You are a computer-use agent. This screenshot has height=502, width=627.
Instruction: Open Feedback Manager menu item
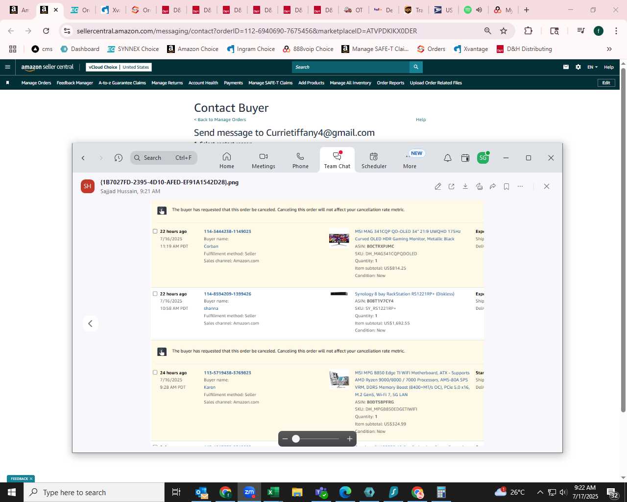click(75, 83)
